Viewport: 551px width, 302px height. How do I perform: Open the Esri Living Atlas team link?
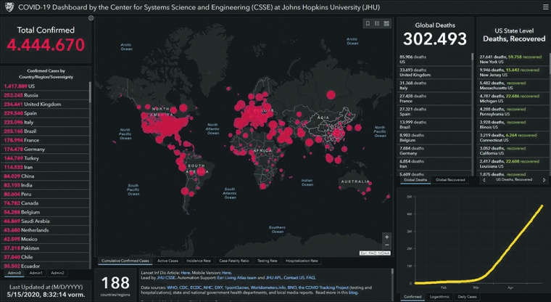point(237,278)
